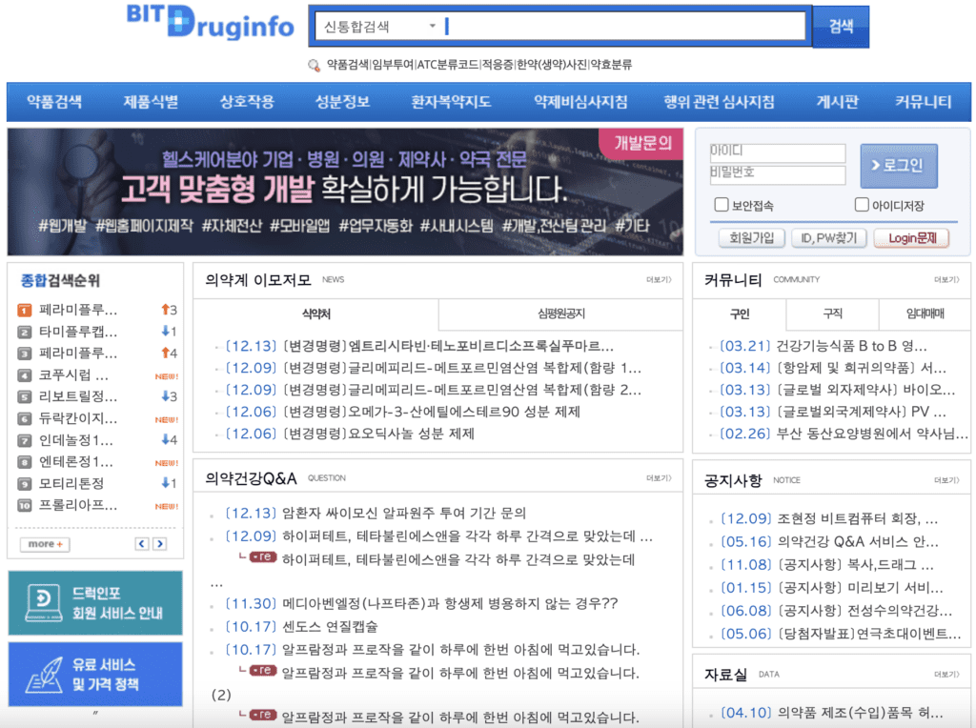Select the 임대매매 community tab
Screen dimensions: 976x728
click(925, 314)
